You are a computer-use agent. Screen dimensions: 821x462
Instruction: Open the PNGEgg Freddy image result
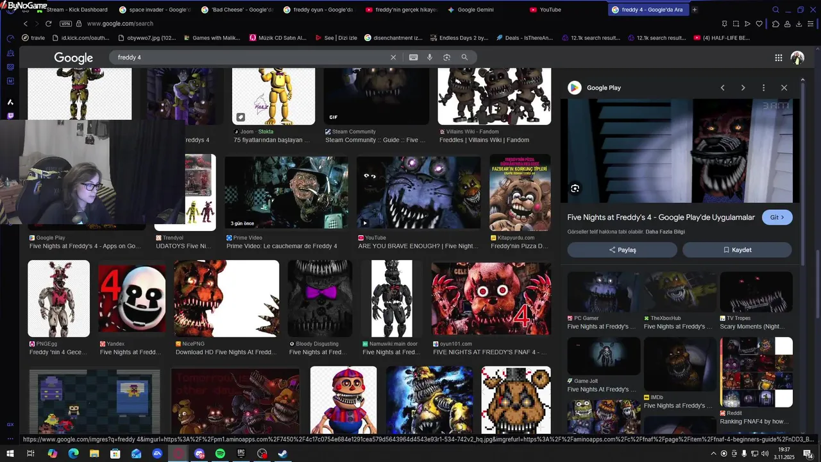coord(58,299)
